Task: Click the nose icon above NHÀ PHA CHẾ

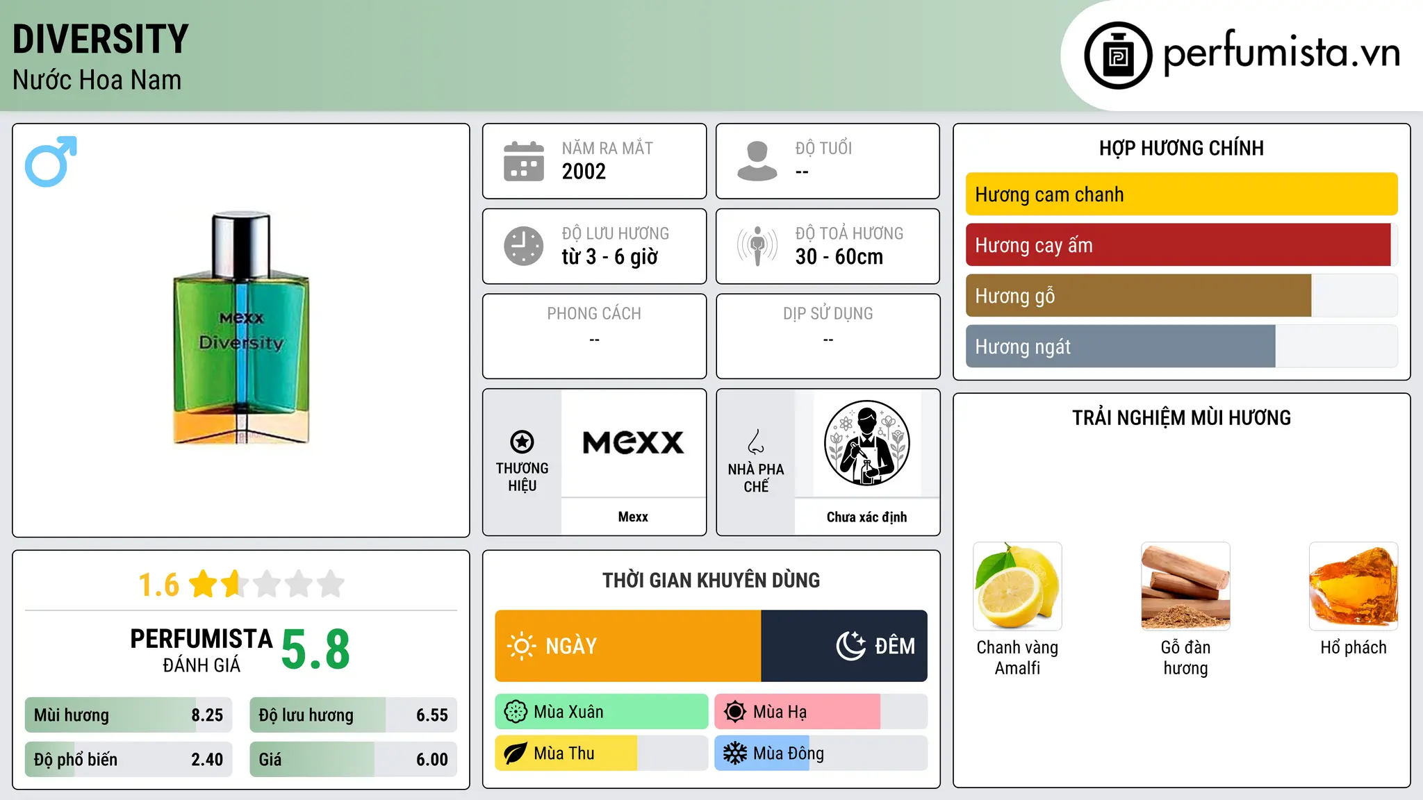Action: pos(756,442)
